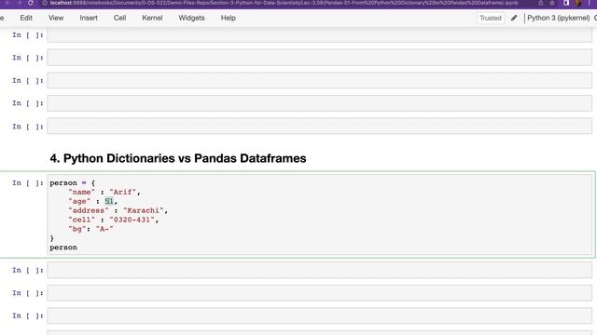Open the Cell menu
This screenshot has width=597, height=335.
119,18
